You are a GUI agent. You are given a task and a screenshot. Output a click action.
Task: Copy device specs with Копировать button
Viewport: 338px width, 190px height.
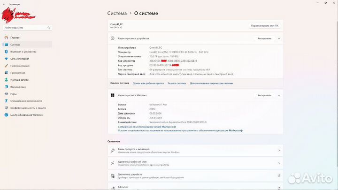tap(264, 38)
